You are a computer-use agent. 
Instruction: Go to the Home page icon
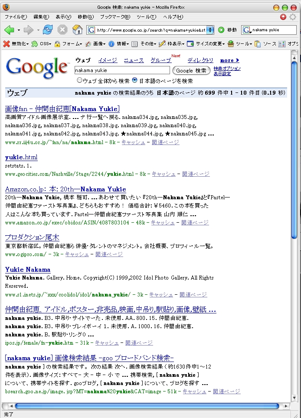(x=77, y=30)
